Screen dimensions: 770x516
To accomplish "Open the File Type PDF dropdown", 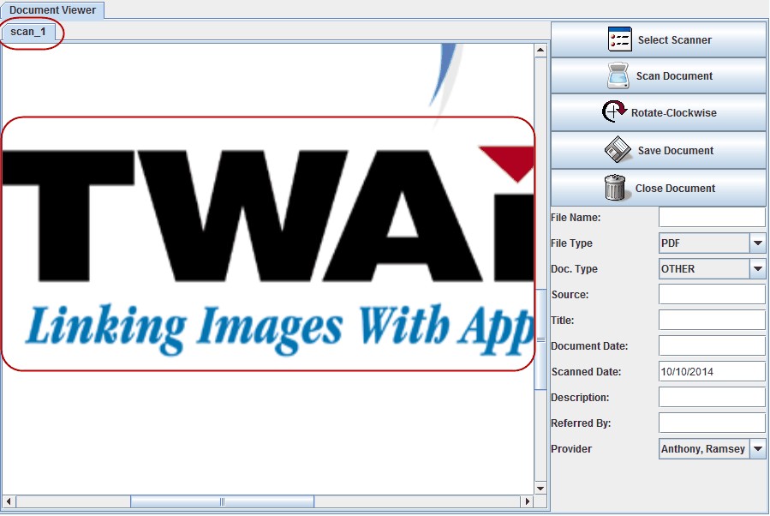I will click(x=757, y=243).
